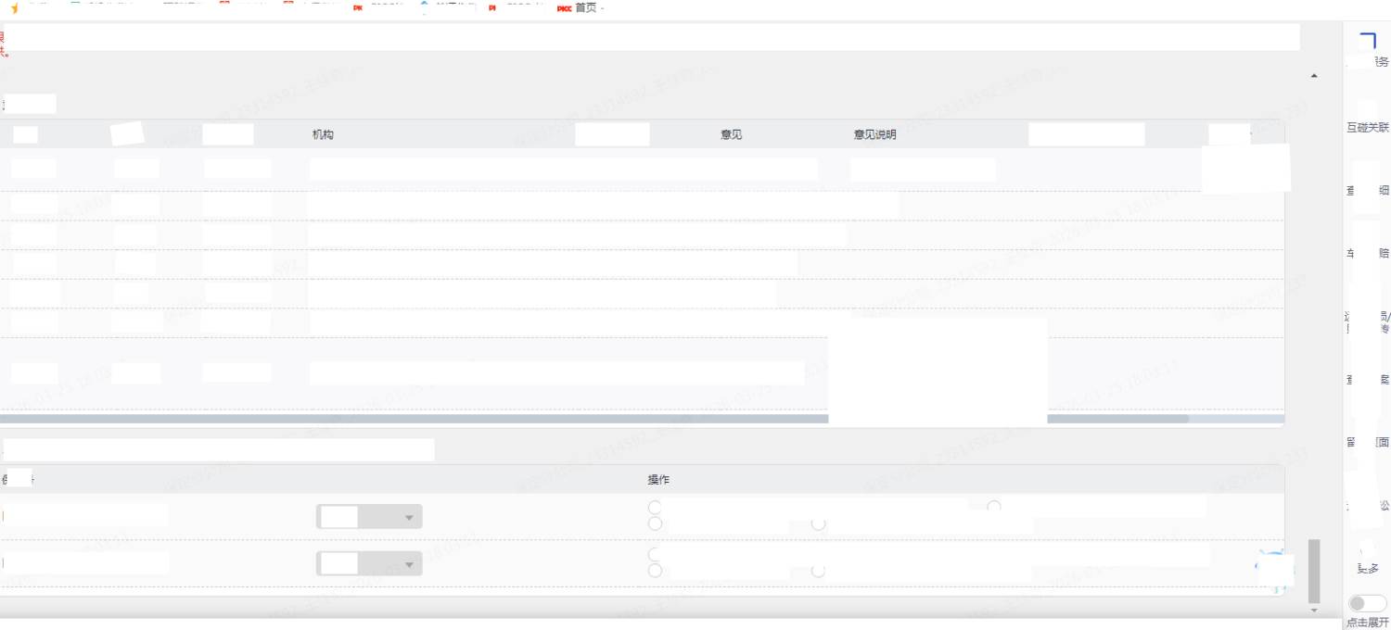Click the vertical scrollbar thumb at right
This screenshot has height=630, width=1391.
click(x=1313, y=570)
